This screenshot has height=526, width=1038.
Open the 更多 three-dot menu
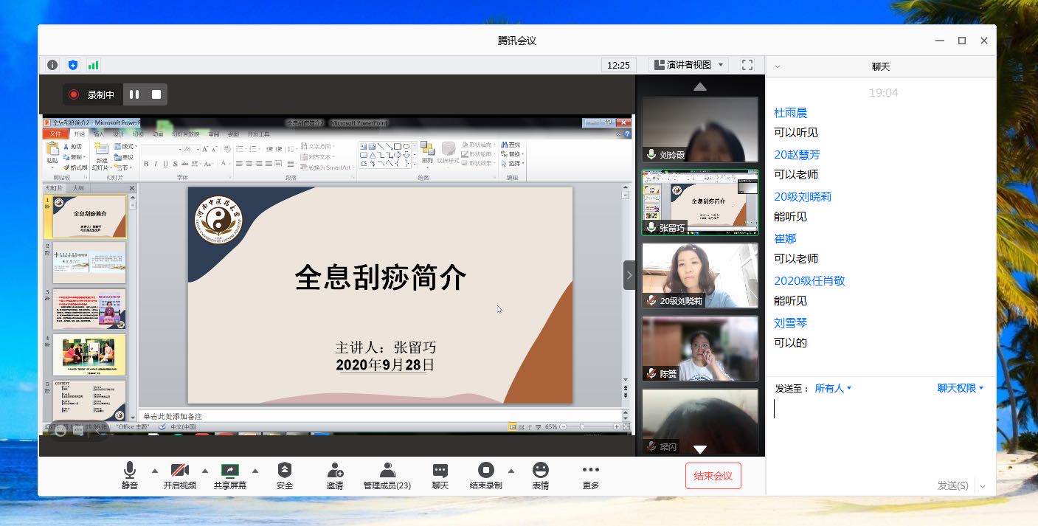click(591, 475)
